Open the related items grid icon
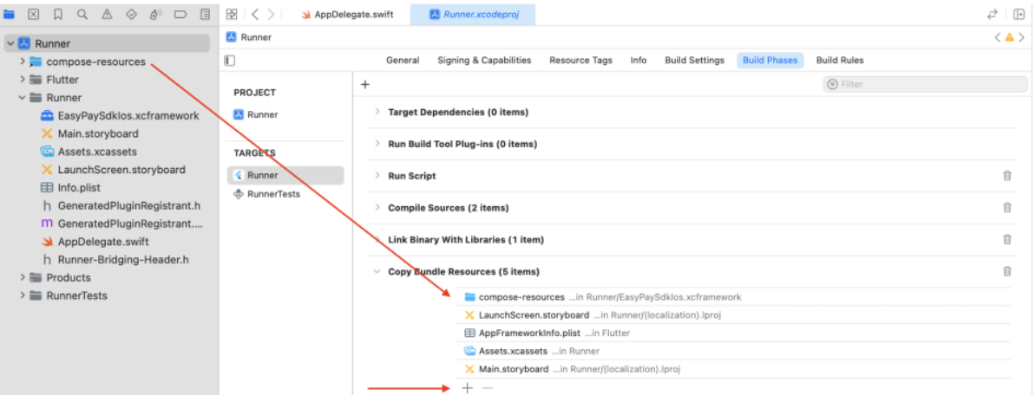This screenshot has height=395, width=1036. point(232,14)
